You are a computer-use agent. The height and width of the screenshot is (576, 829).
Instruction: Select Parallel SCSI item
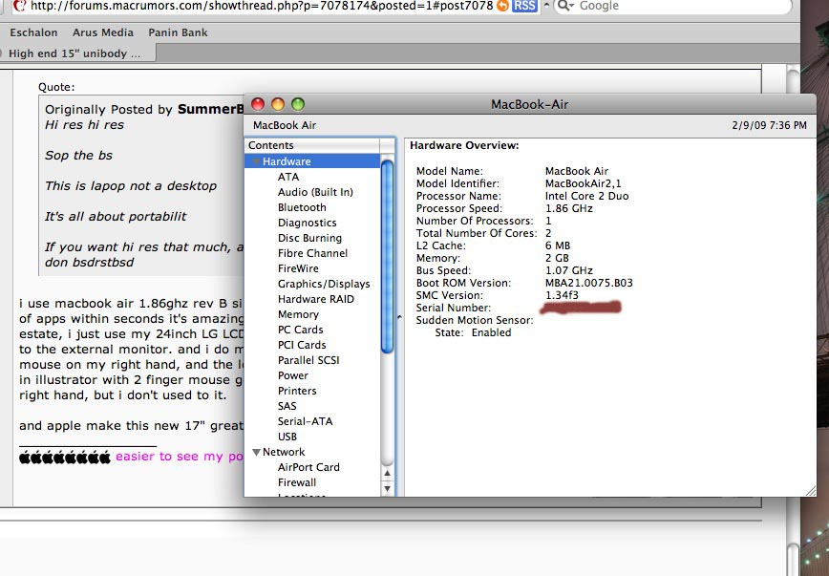[308, 360]
